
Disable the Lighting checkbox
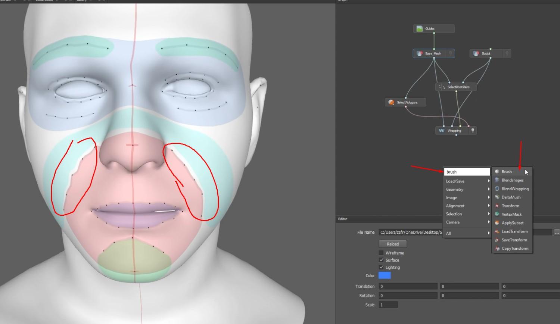coord(381,267)
